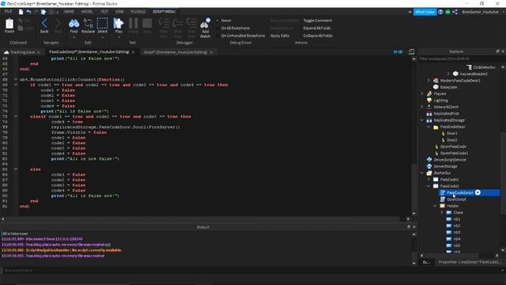Click the new file icon in quick access

21,12
